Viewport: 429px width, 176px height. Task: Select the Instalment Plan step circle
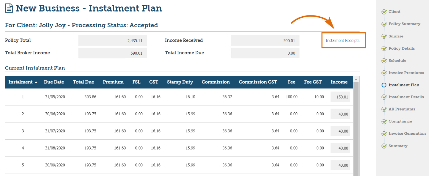pos(384,85)
